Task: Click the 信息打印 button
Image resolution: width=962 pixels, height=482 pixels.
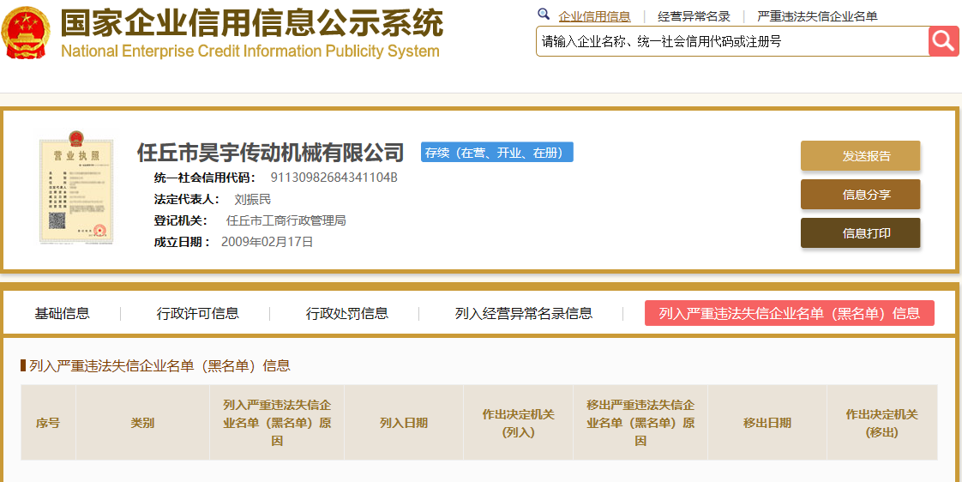Action: coord(860,233)
